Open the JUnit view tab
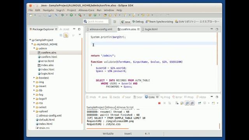 pos(65,29)
